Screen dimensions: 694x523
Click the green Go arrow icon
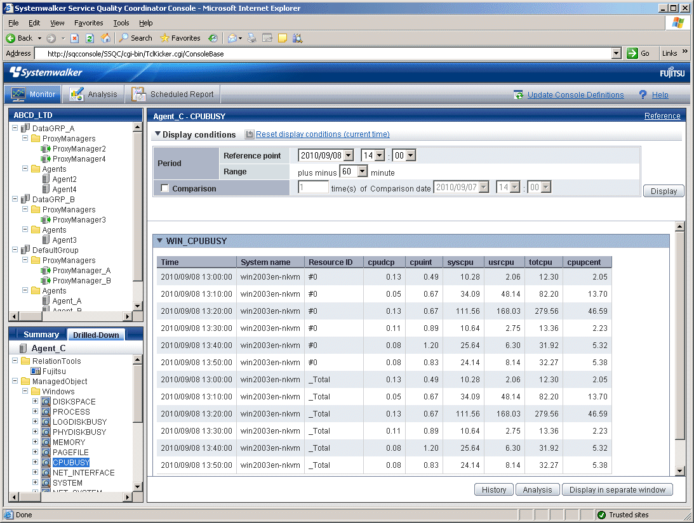pos(632,53)
